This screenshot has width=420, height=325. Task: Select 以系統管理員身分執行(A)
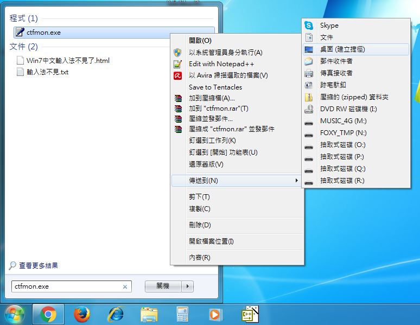[x=226, y=53]
